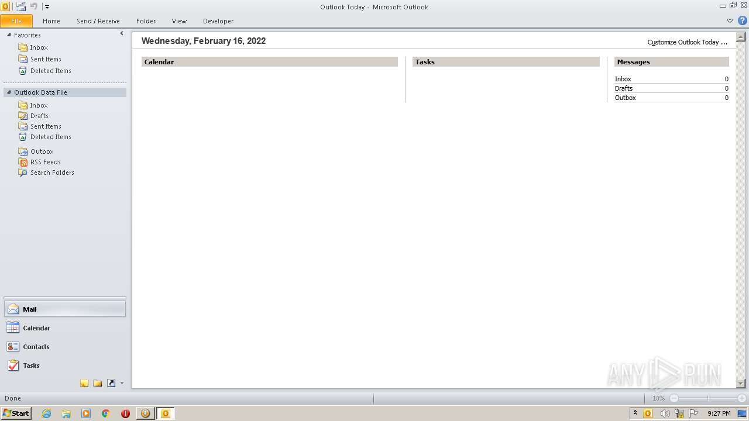Open the Customize Quick Access Toolbar dropdown
749x421 pixels.
[x=47, y=7]
